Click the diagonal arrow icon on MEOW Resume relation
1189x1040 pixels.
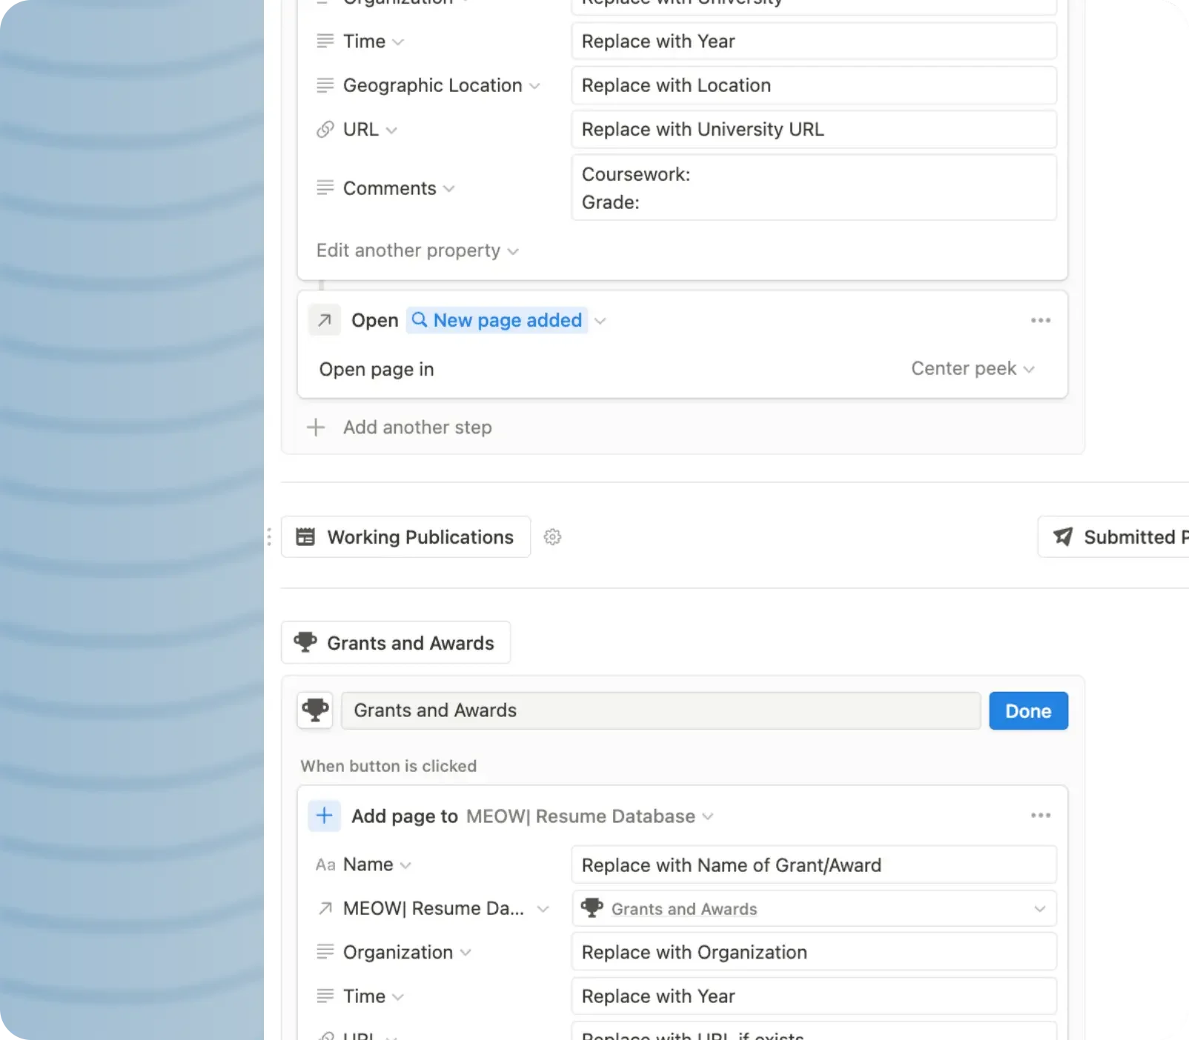325,908
